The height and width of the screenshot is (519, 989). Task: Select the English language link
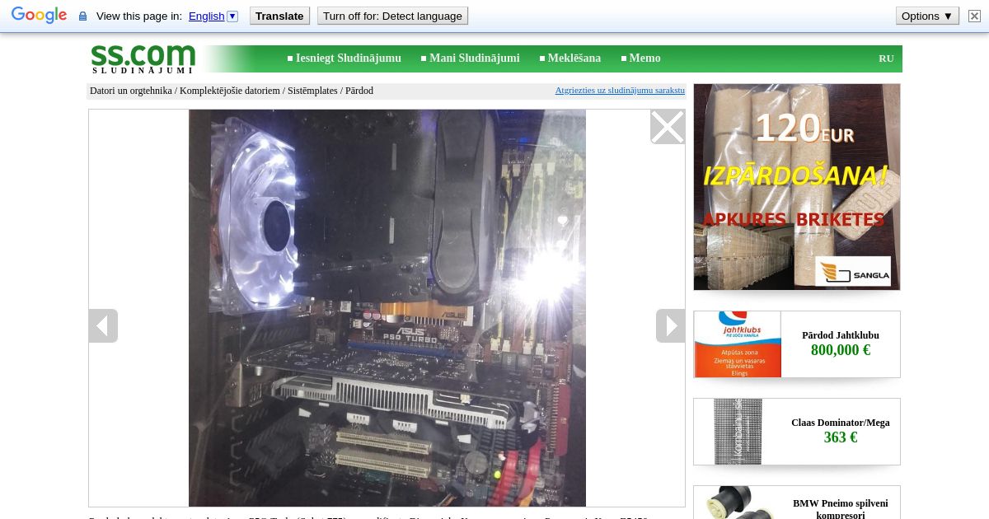[x=206, y=16]
